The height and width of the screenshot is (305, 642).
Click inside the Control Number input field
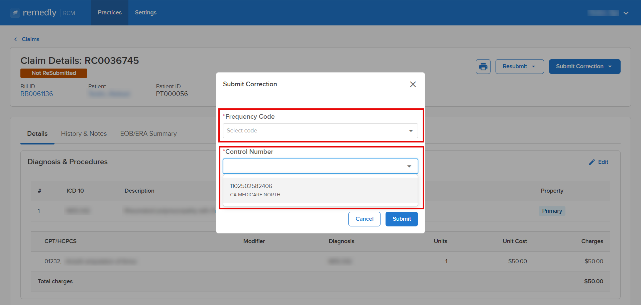[301, 166]
